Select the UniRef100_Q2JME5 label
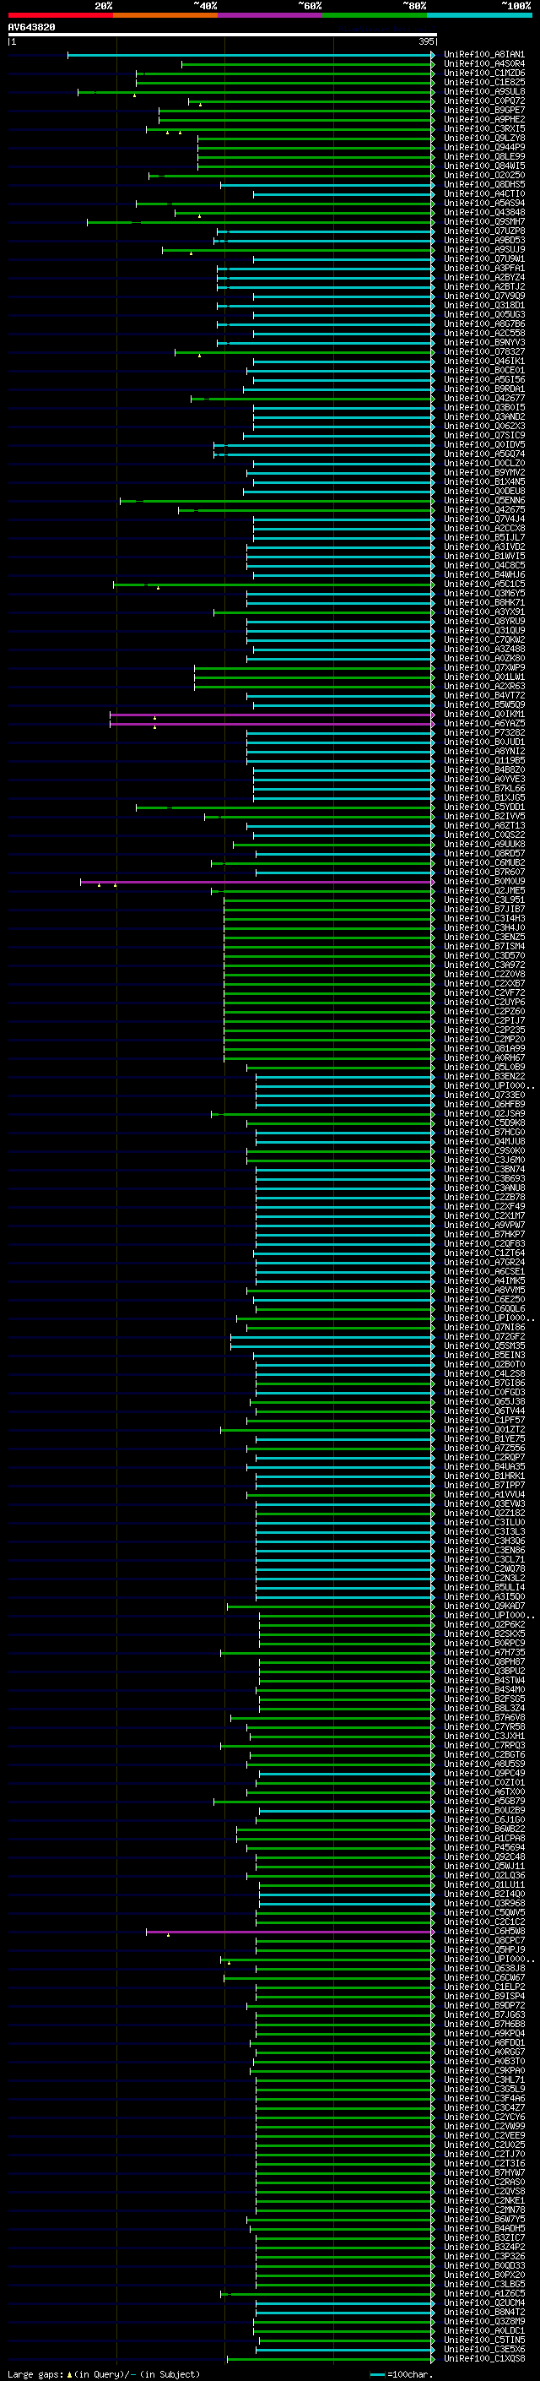 483,891
